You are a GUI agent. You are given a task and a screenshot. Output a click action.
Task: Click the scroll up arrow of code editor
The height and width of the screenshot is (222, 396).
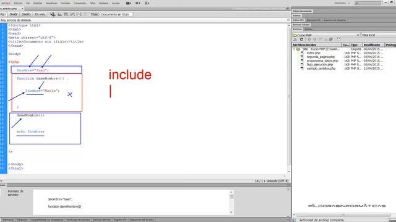(289, 25)
